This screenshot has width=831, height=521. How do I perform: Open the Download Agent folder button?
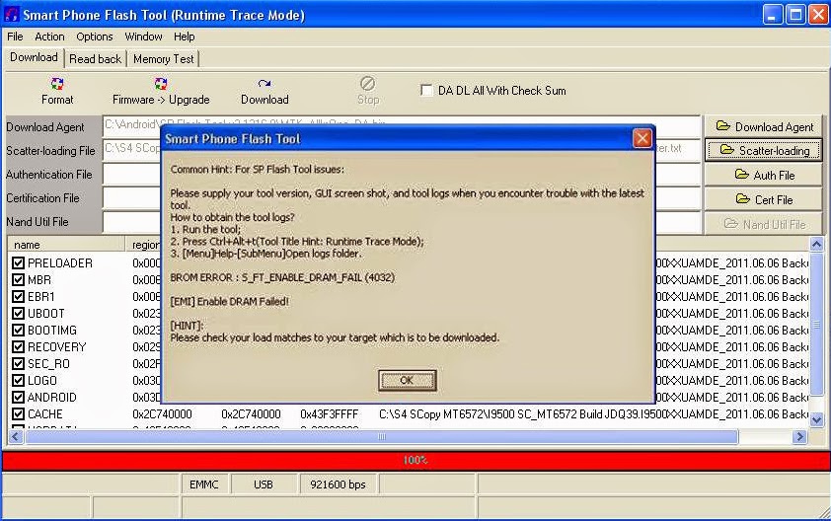click(764, 126)
